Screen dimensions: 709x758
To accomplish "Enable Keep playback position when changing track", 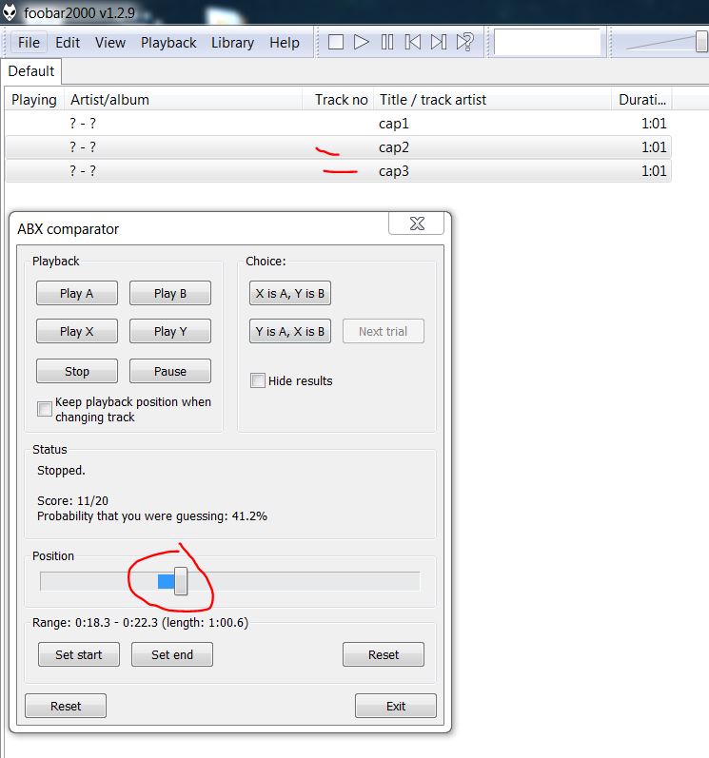I will pos(45,409).
